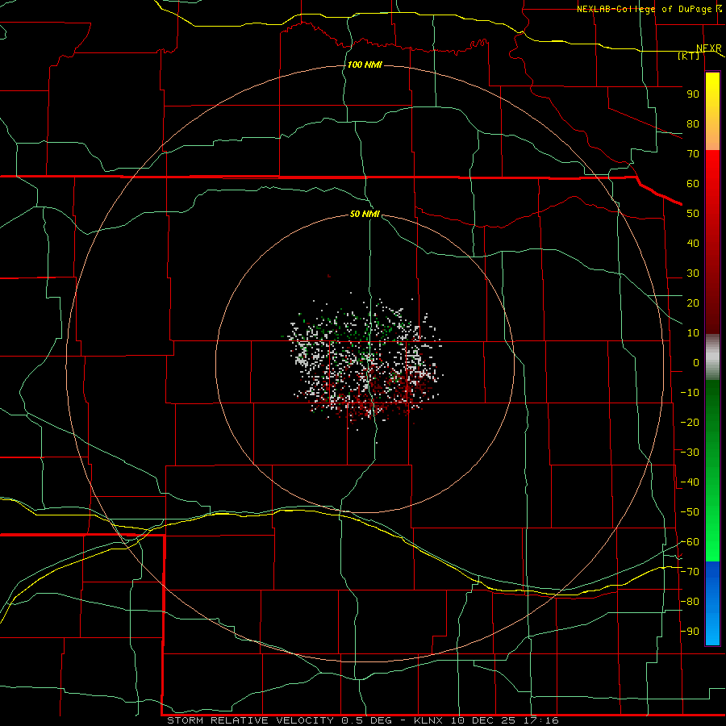Select the -50 scale label
This screenshot has height=726, width=726.
(x=690, y=512)
